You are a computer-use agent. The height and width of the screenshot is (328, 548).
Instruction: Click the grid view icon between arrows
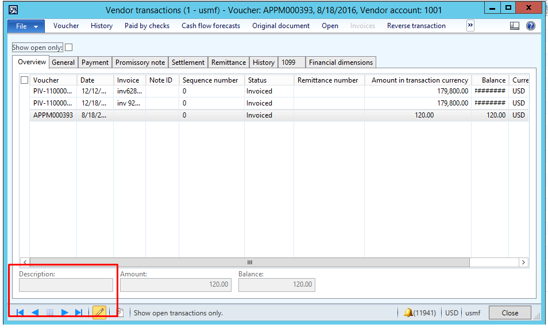point(50,313)
